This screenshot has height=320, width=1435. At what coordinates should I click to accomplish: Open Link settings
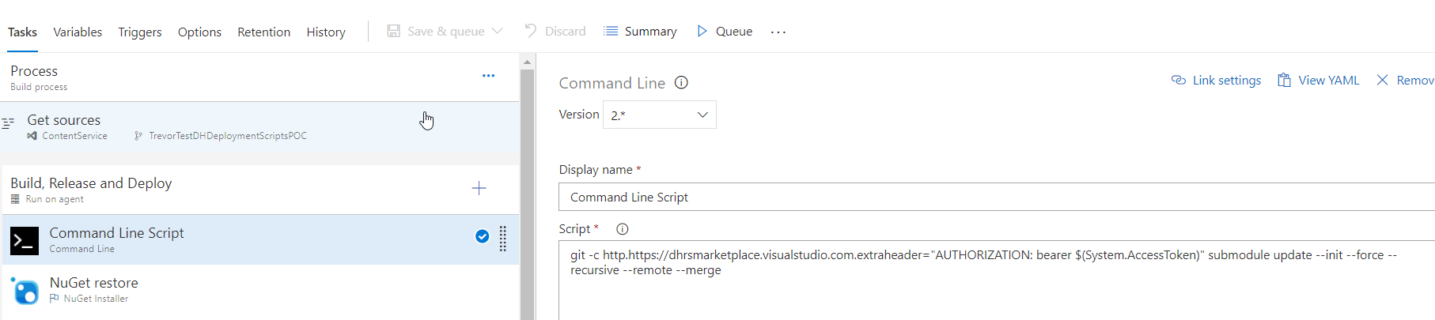[1217, 81]
